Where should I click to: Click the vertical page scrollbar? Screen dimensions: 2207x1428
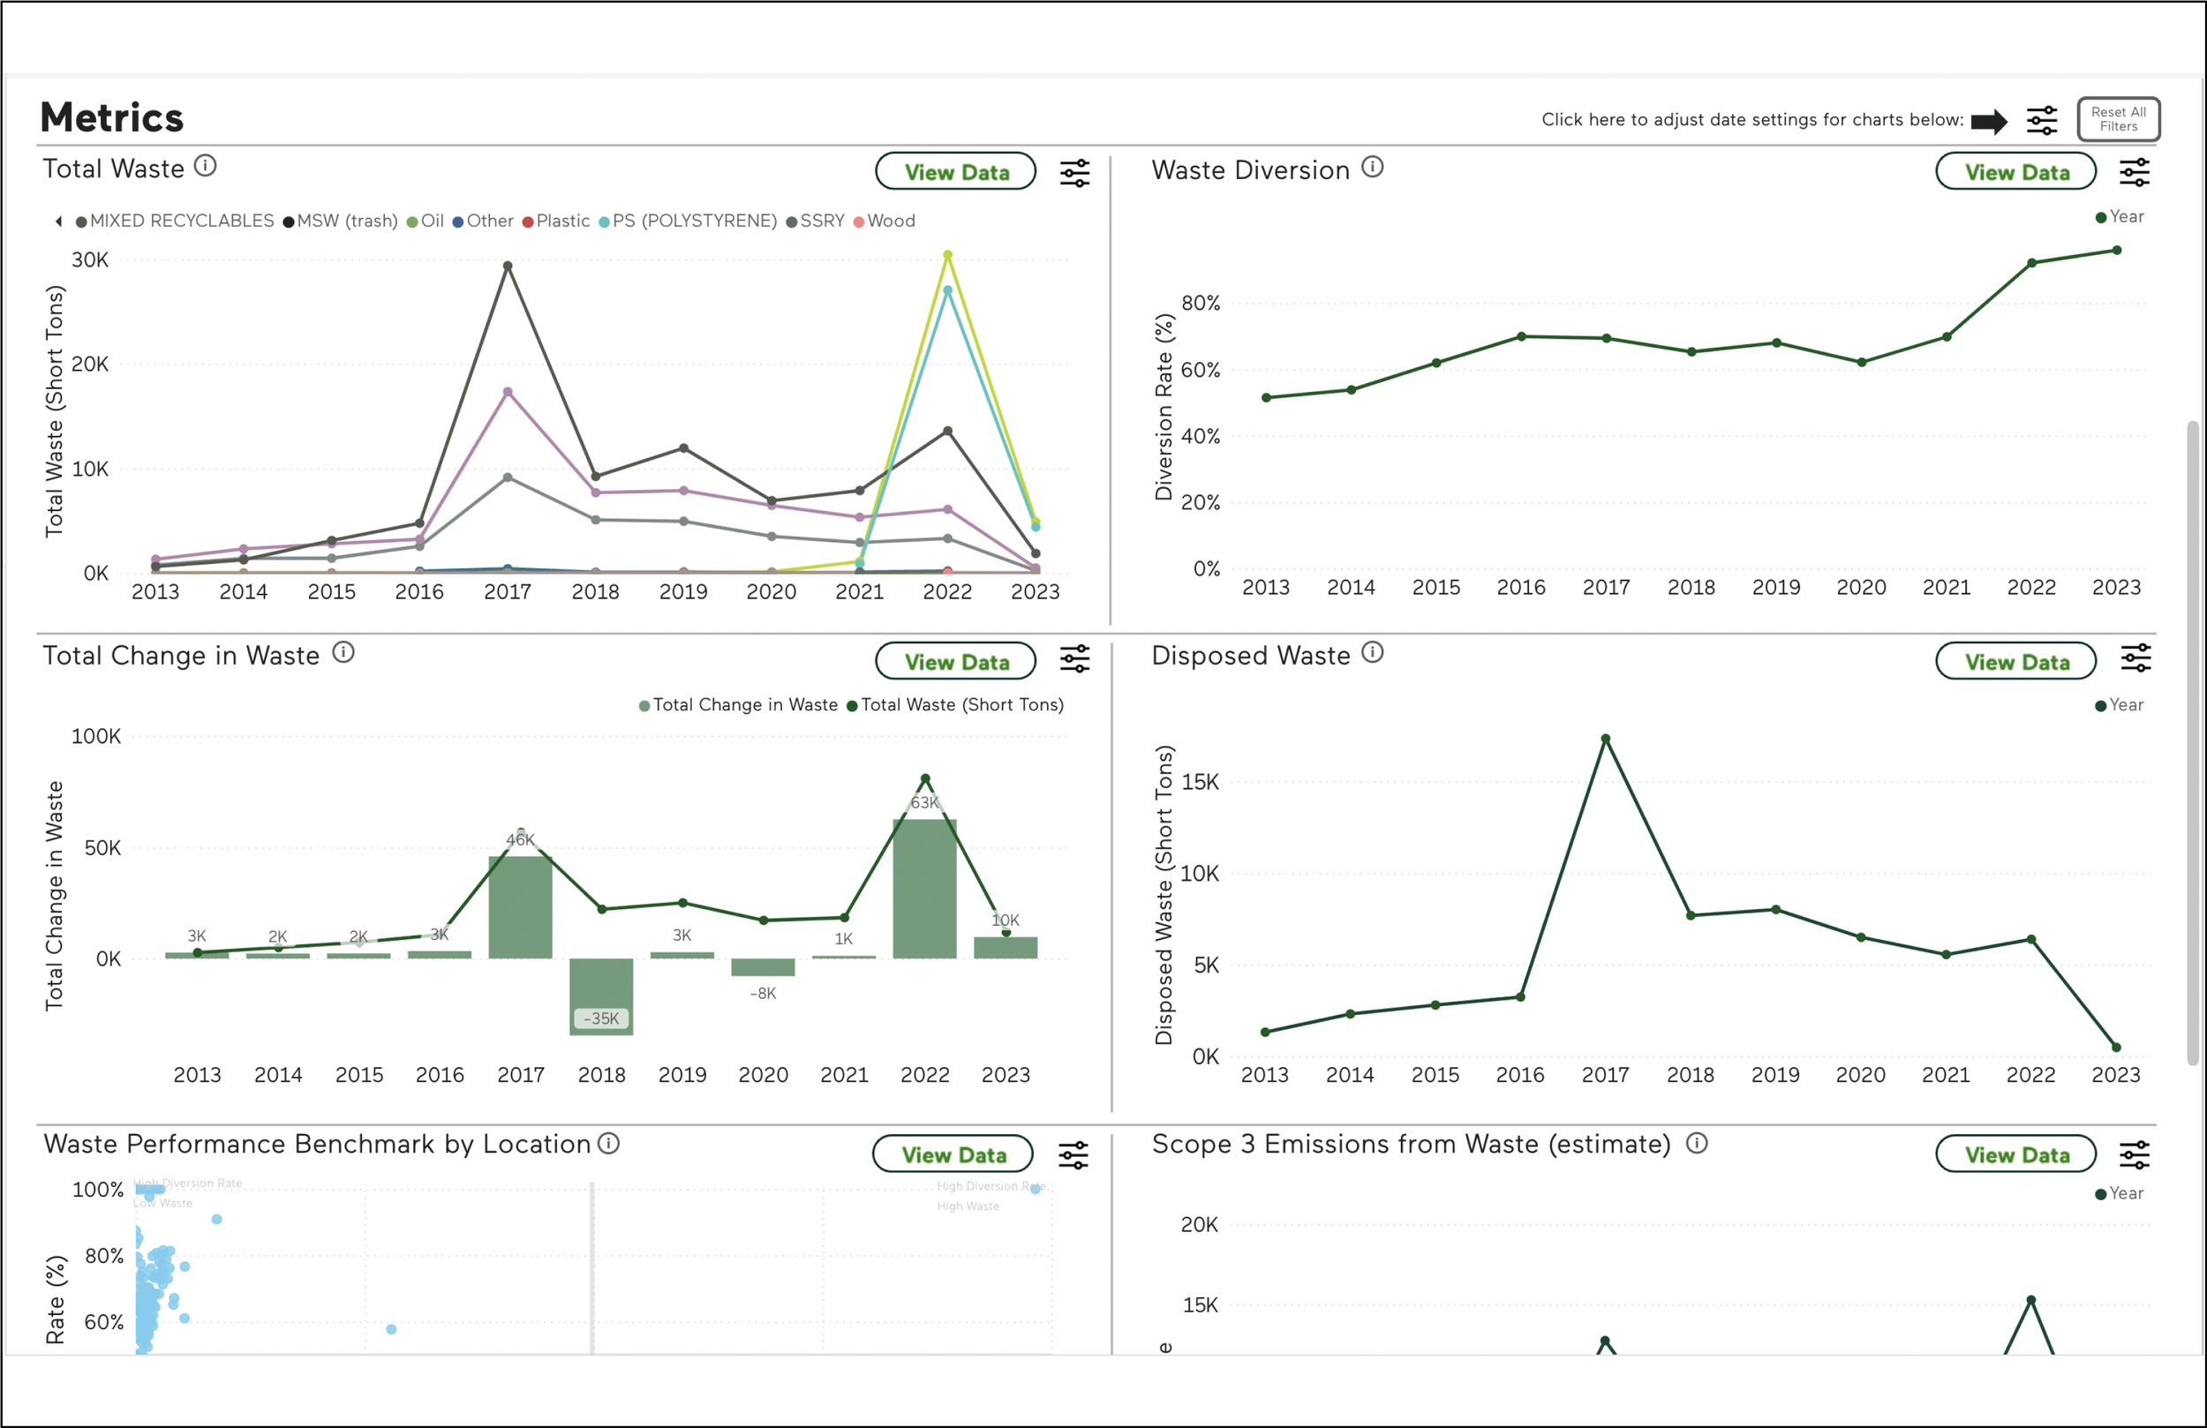(x=2192, y=742)
